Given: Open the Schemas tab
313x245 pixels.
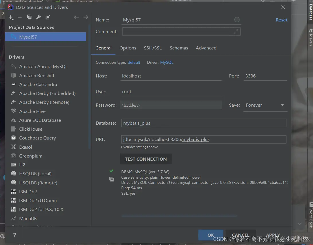Looking at the screenshot, I should [x=179, y=48].
